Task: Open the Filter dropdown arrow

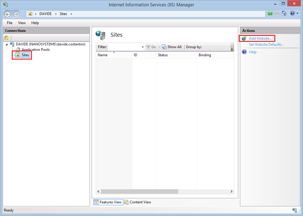Action: (x=143, y=47)
